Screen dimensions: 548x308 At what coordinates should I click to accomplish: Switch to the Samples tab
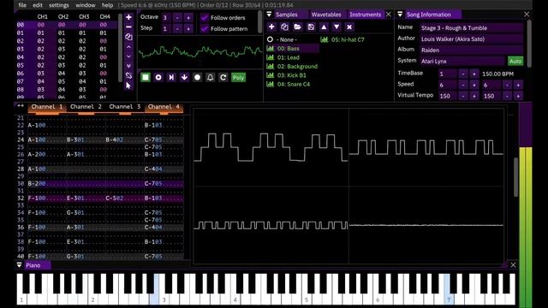coord(287,15)
